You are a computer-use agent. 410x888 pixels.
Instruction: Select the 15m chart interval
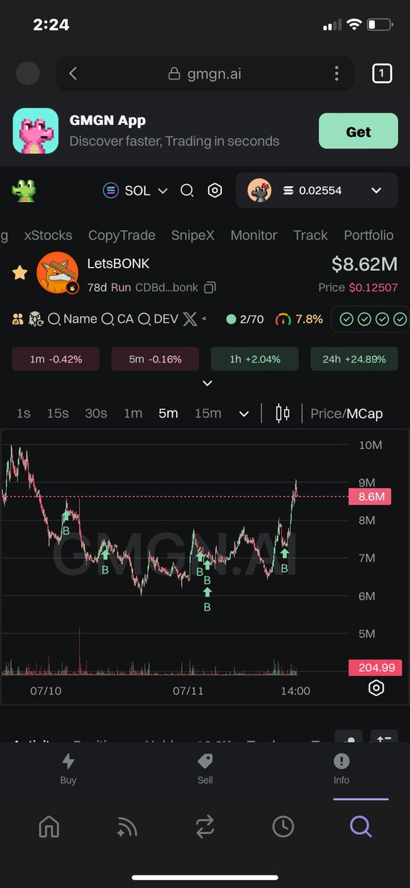tap(208, 413)
